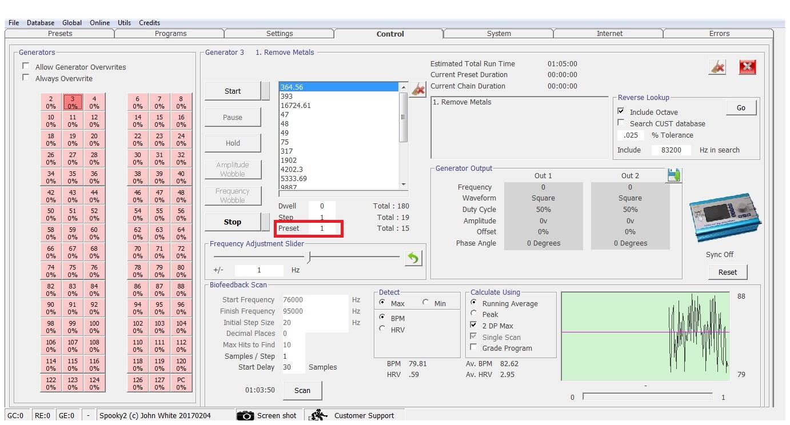Select generator 64 button
Image resolution: width=790 pixels, height=425 pixels.
181,234
